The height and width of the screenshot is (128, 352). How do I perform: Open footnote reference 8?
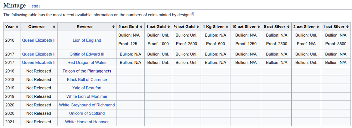pos(192,14)
